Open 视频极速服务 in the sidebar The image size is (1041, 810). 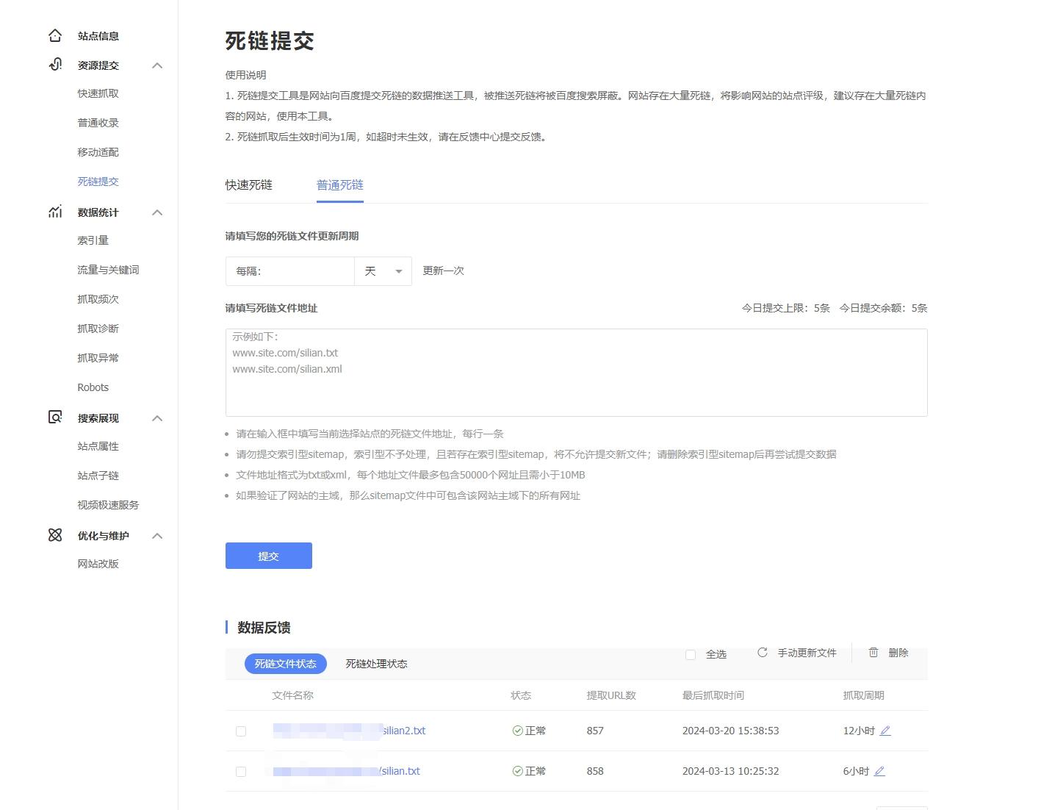tap(109, 505)
